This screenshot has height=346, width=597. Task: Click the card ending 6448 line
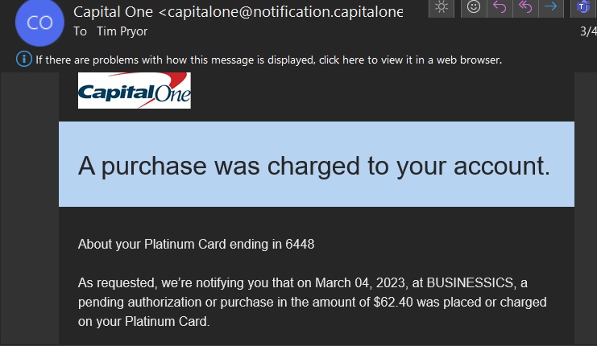196,244
